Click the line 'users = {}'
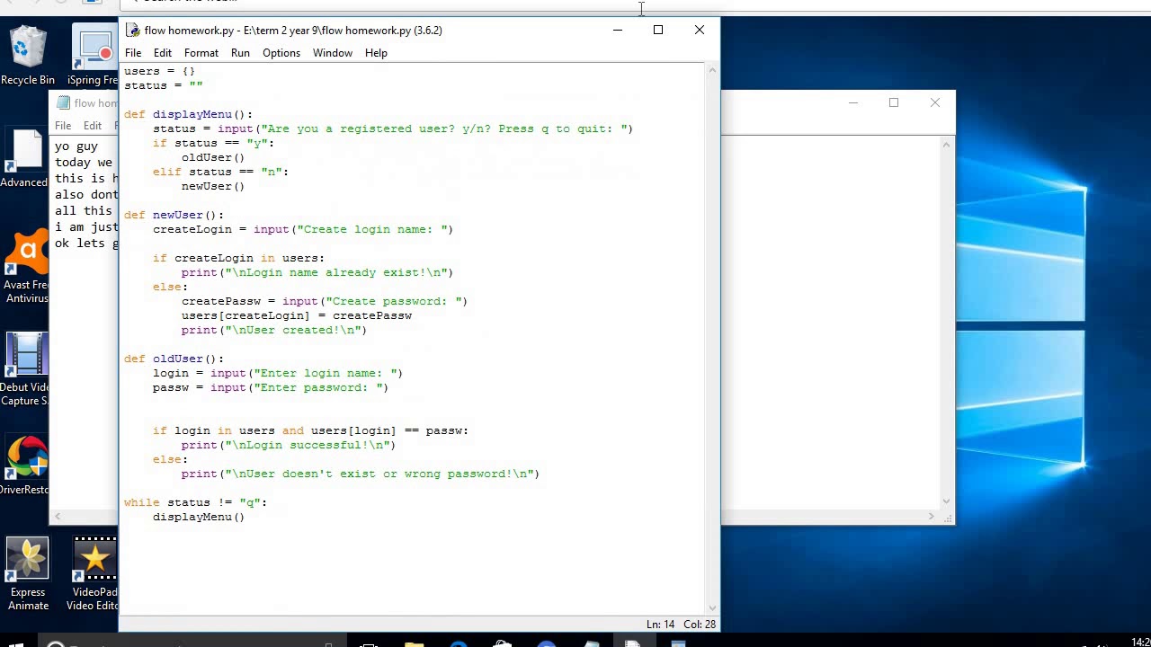The width and height of the screenshot is (1151, 647). click(x=159, y=71)
